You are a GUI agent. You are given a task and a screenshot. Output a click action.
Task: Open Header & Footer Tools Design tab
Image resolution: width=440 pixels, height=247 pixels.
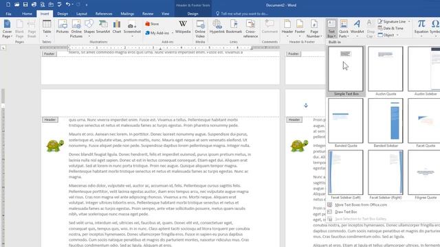tap(192, 14)
